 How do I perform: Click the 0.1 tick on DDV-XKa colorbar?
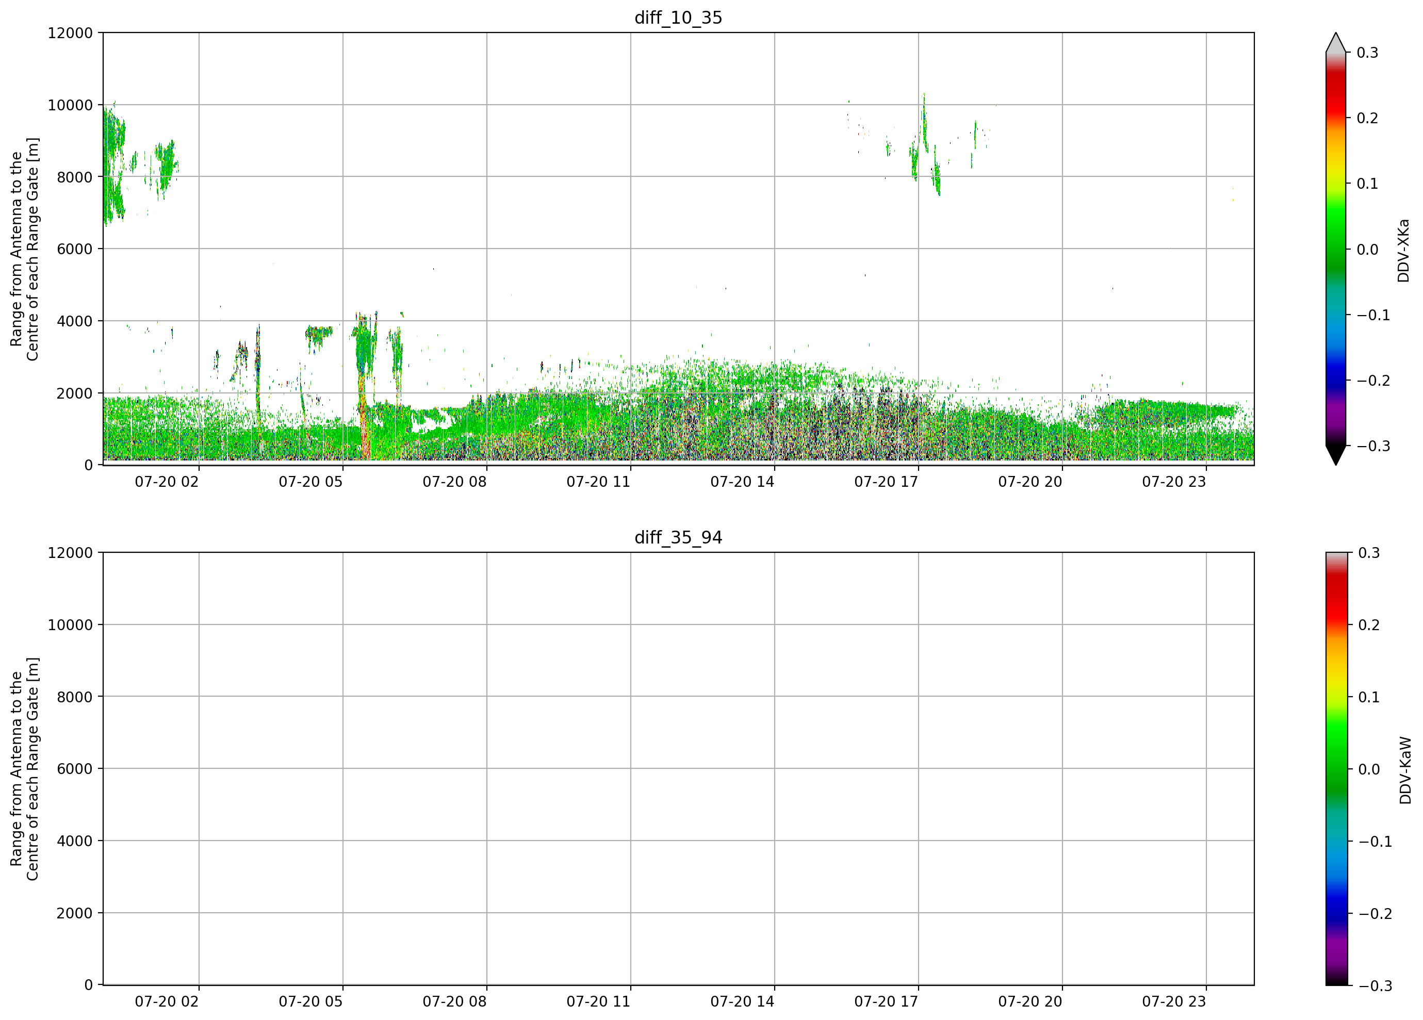pyautogui.click(x=1367, y=184)
